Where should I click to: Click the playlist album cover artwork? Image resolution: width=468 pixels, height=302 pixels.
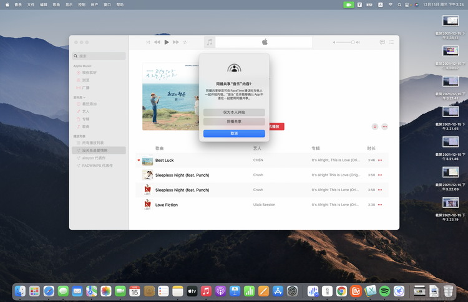click(171, 97)
